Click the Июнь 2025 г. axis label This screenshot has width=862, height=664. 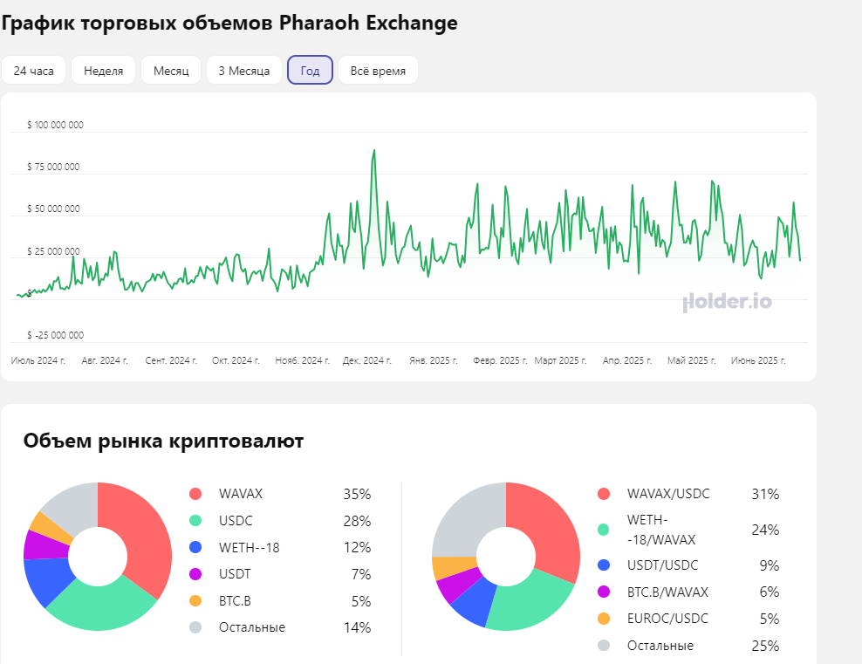pyautogui.click(x=758, y=360)
